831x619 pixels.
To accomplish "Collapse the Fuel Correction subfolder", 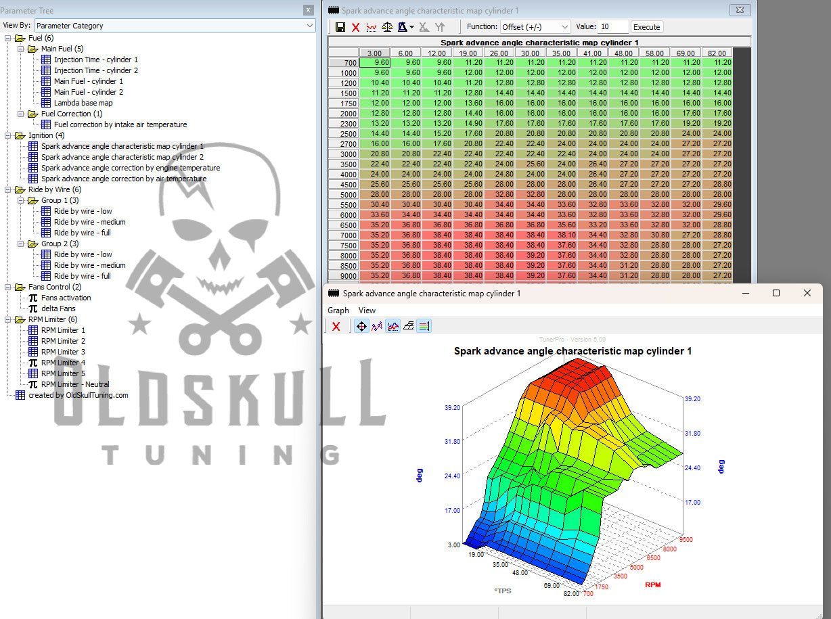I will 20,114.
